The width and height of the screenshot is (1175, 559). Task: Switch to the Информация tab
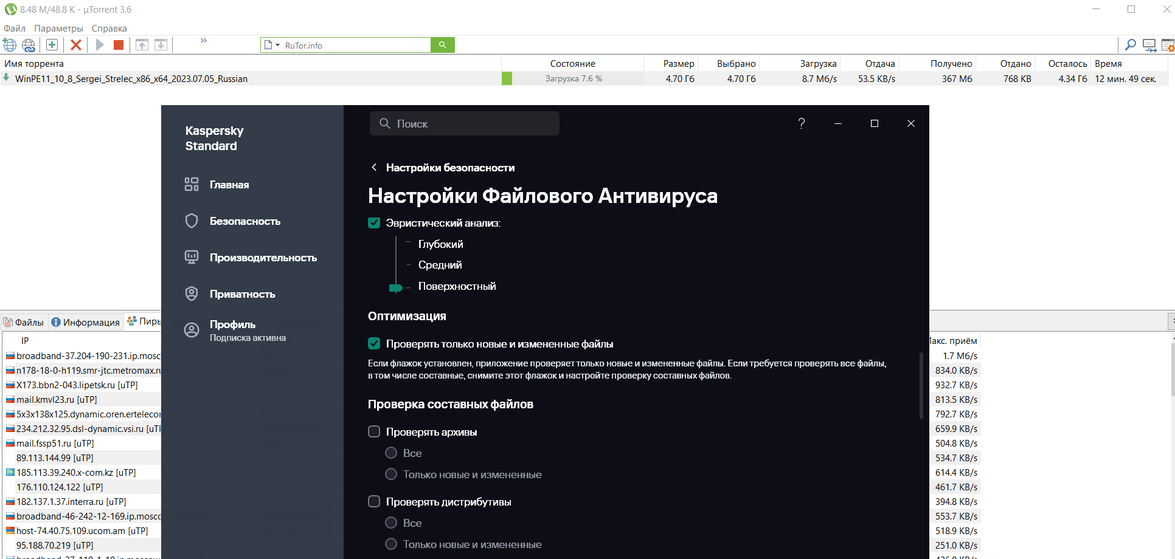(86, 322)
